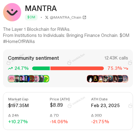This screenshot has width=136, height=133.
Task: Click the green bullish portion of sentiment bar
Action: 41,68
